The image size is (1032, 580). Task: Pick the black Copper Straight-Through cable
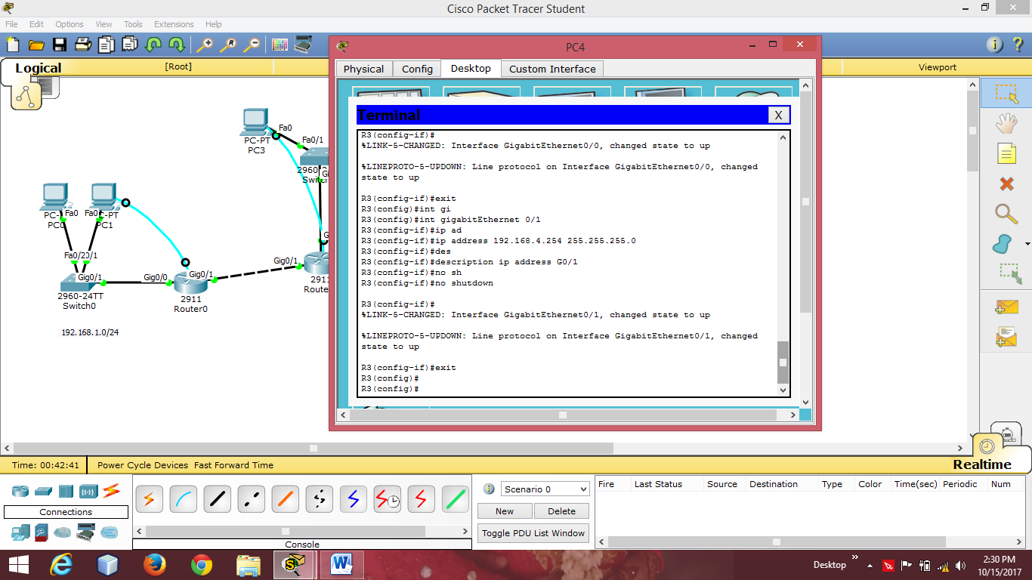pyautogui.click(x=217, y=499)
